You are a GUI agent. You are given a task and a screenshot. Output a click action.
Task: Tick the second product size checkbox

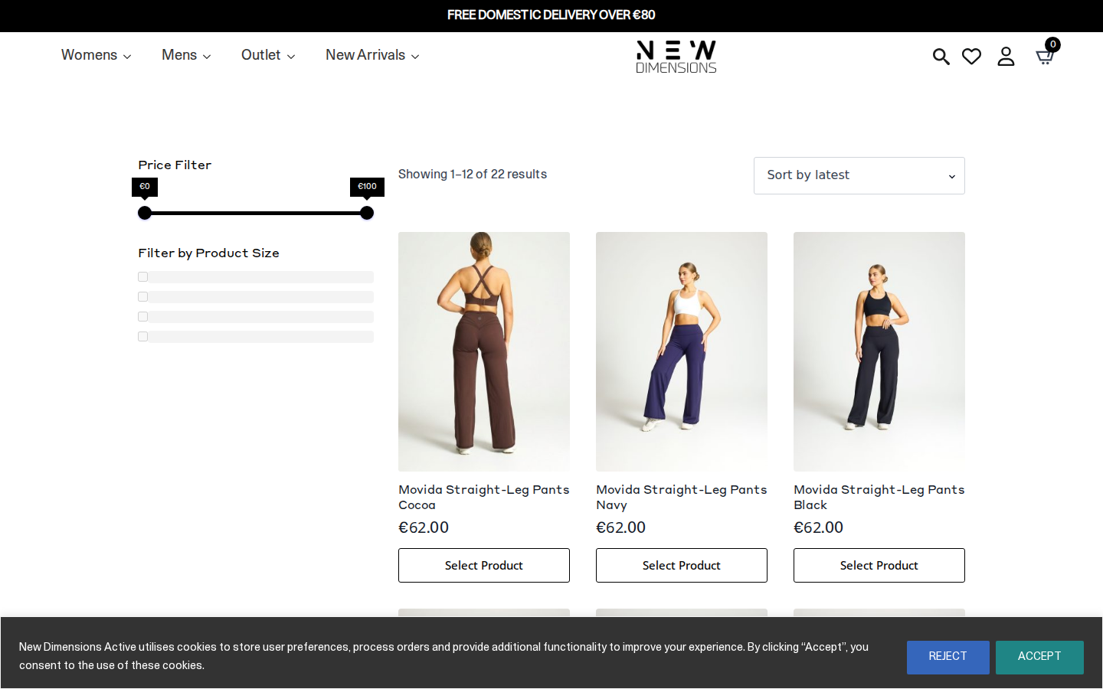pos(142,297)
